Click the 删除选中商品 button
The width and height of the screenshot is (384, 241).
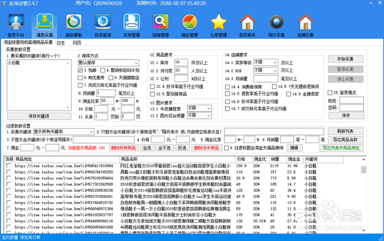[207, 148]
